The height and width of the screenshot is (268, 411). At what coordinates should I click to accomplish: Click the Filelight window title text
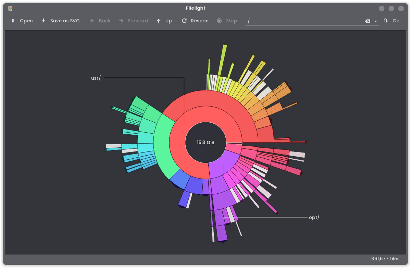pyautogui.click(x=196, y=8)
